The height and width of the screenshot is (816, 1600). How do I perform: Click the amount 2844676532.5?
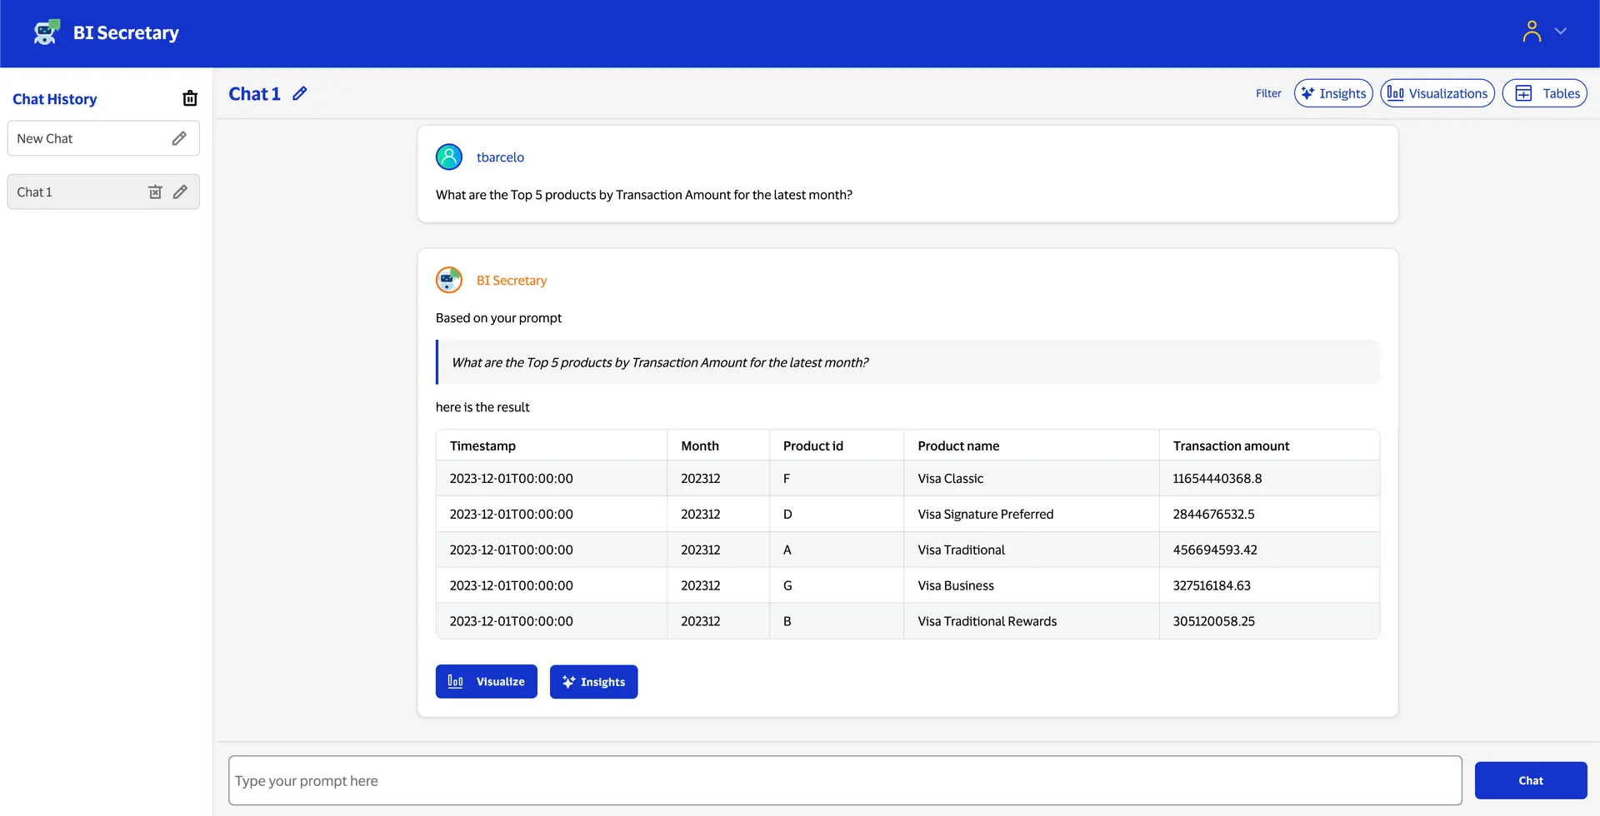(1214, 515)
